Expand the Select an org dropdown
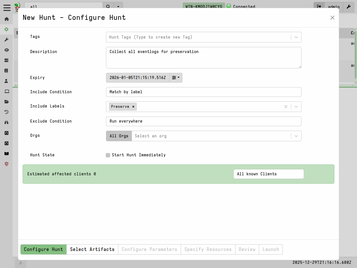357x268 pixels. 296,136
